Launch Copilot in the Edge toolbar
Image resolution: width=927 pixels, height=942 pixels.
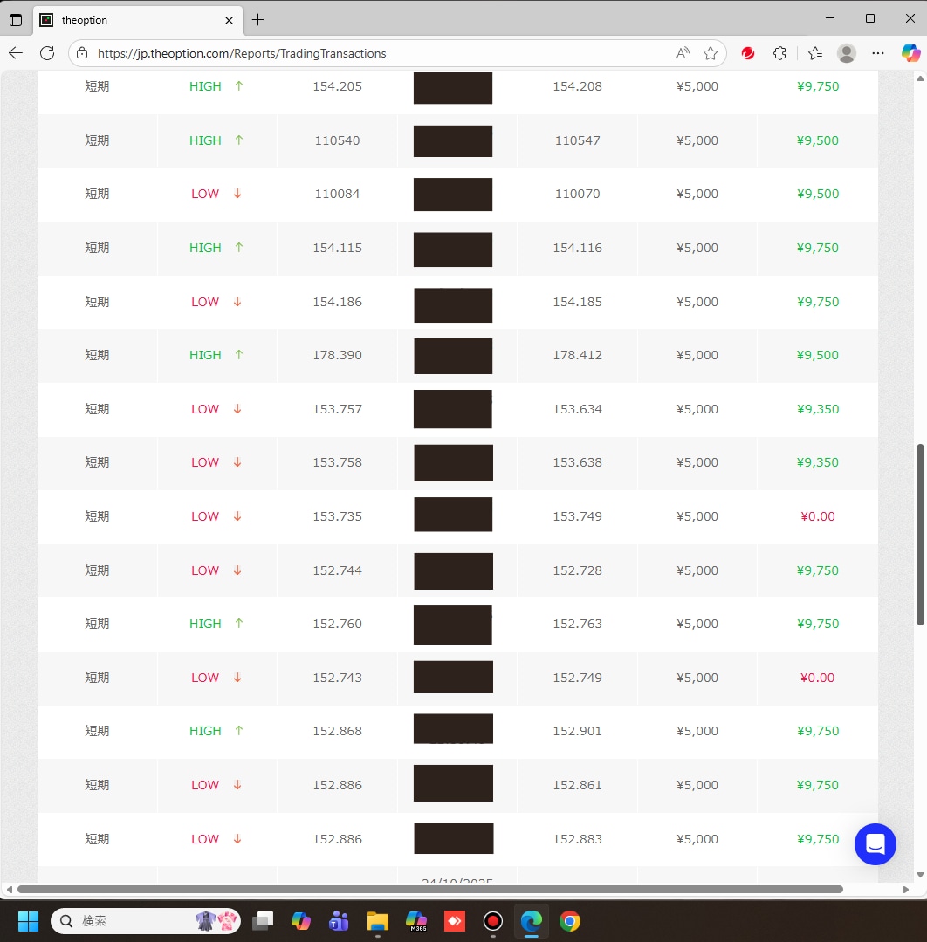click(x=910, y=53)
